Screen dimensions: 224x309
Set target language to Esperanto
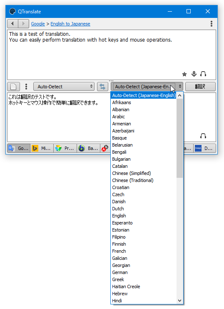143,223
